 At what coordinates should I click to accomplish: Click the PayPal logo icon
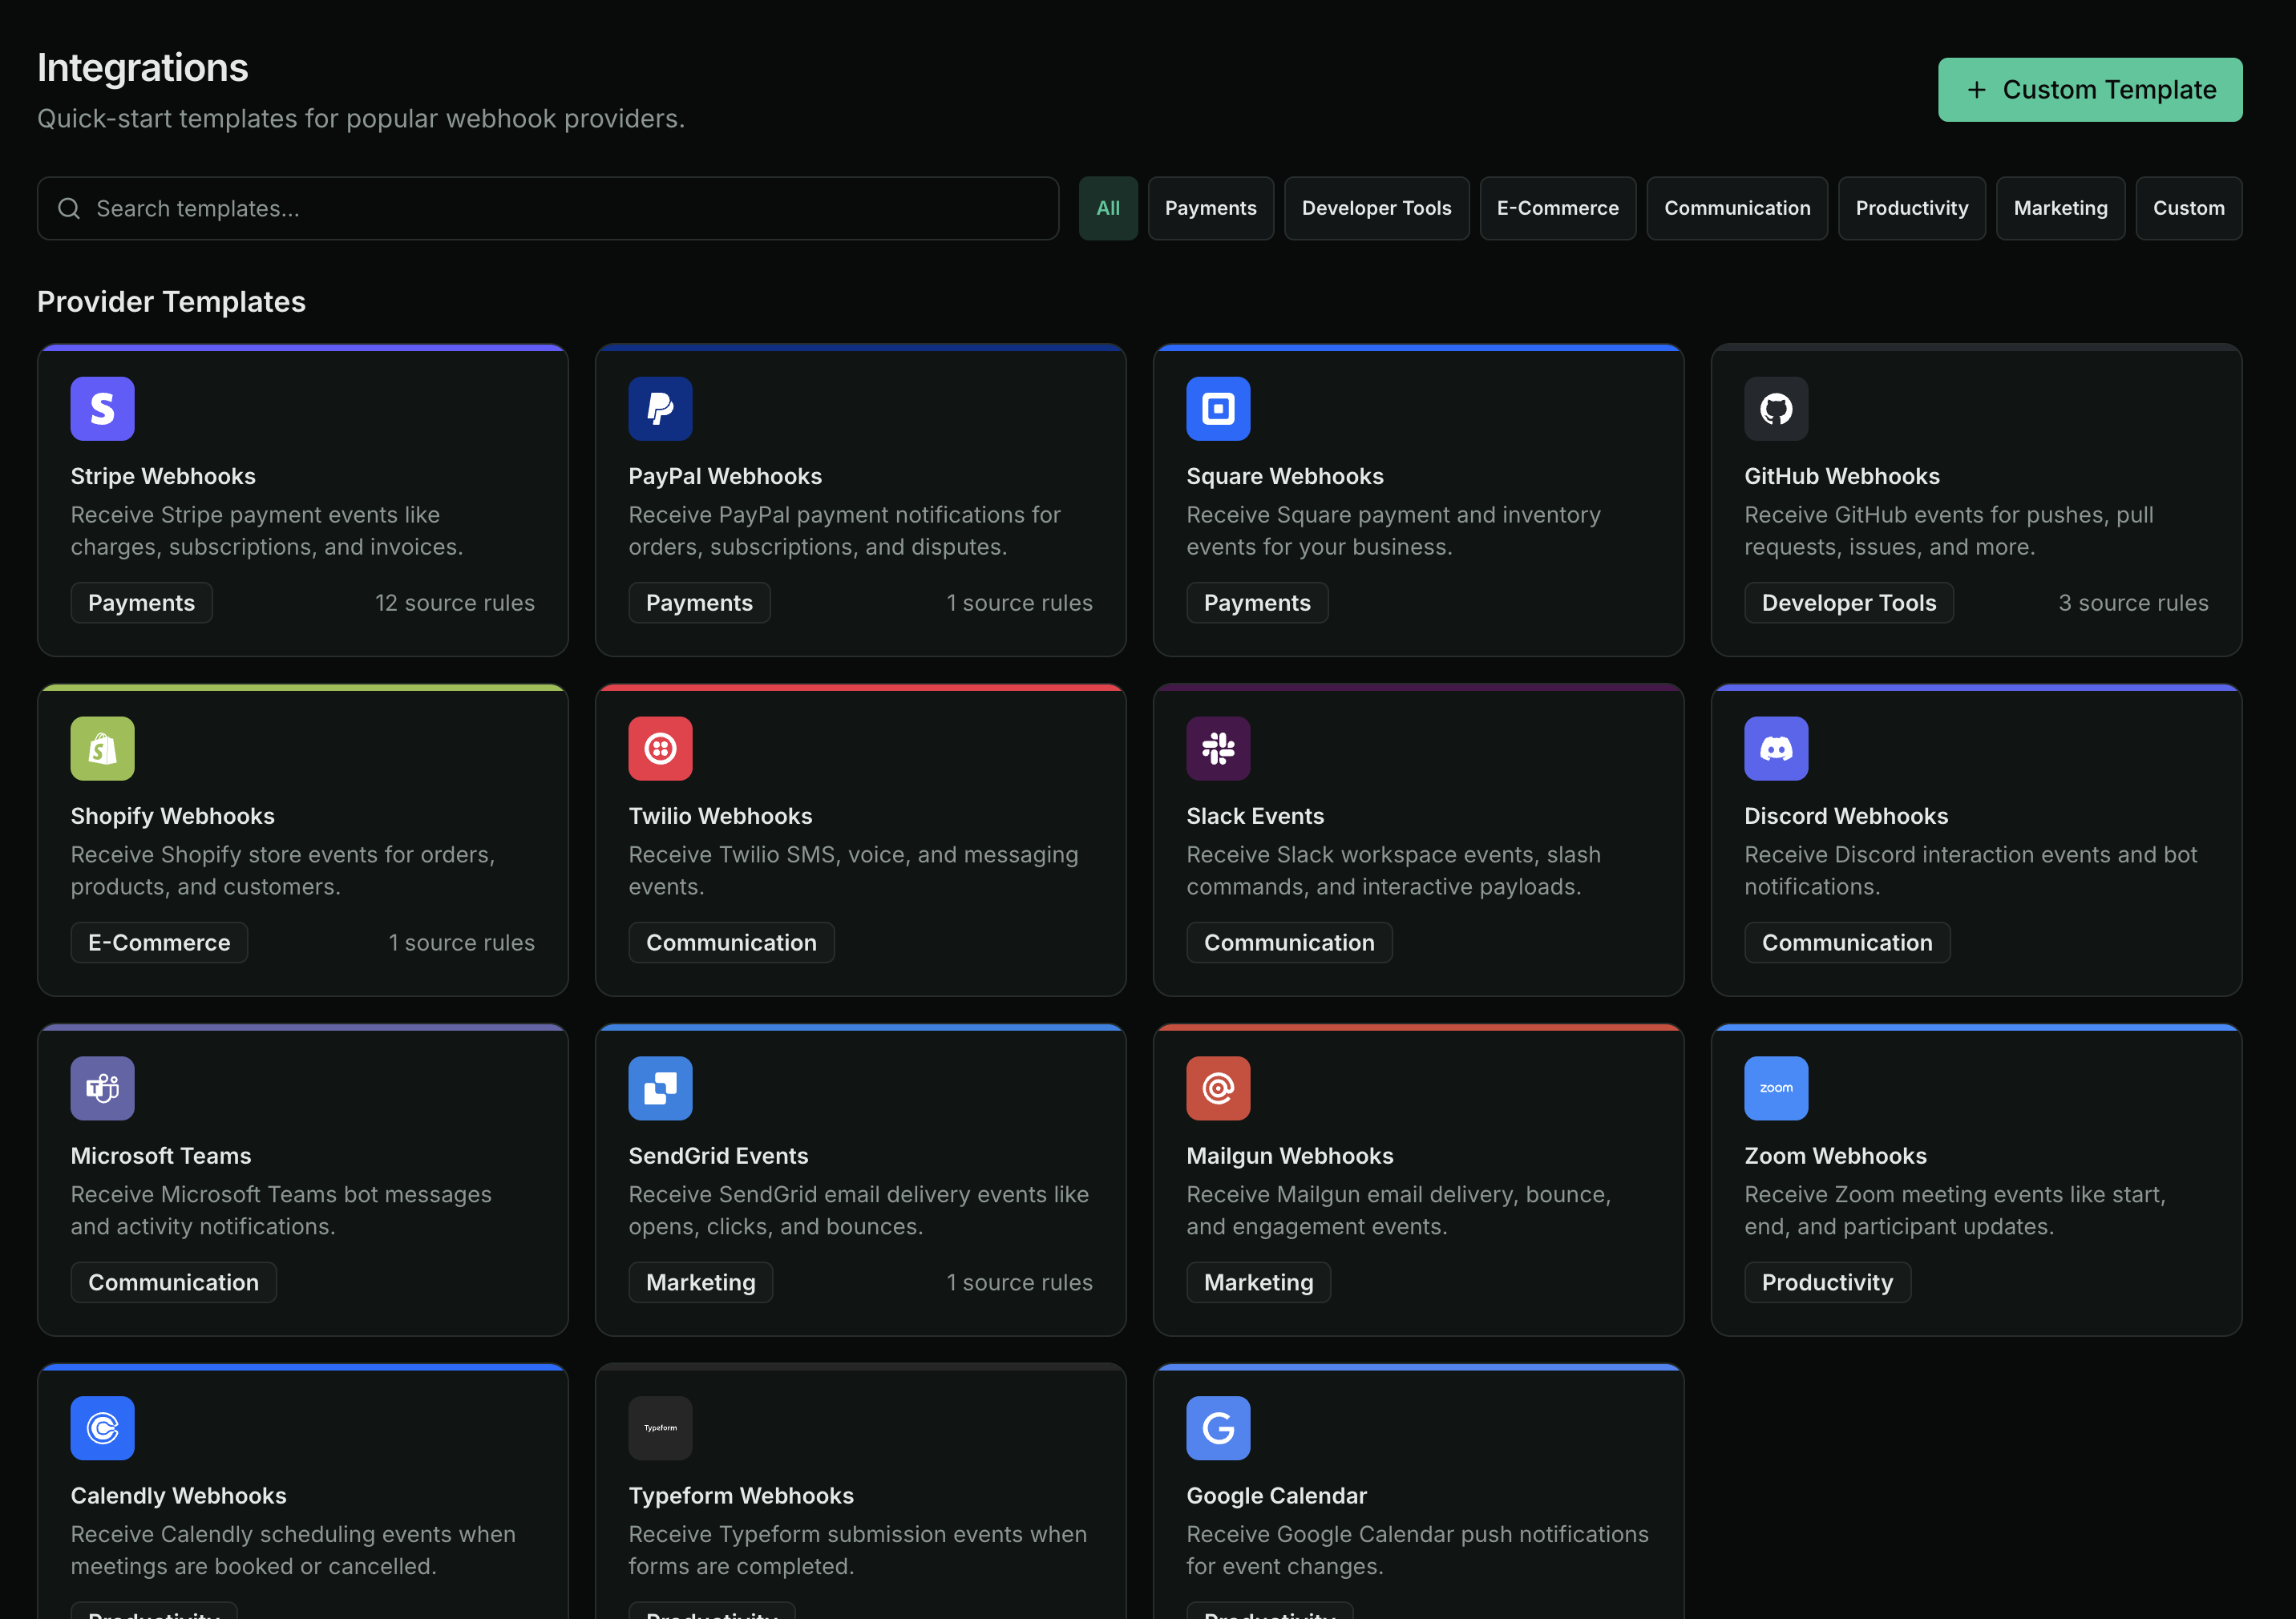click(659, 408)
